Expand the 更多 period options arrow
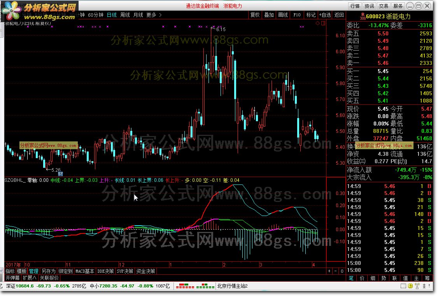The height and width of the screenshot is (296, 438). tap(160, 15)
